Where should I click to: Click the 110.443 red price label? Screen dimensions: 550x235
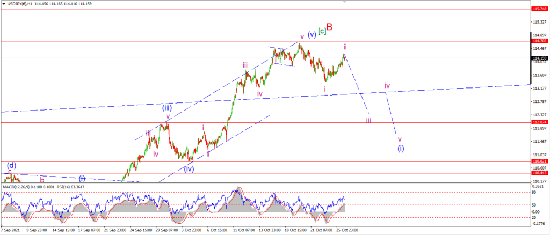click(539, 173)
